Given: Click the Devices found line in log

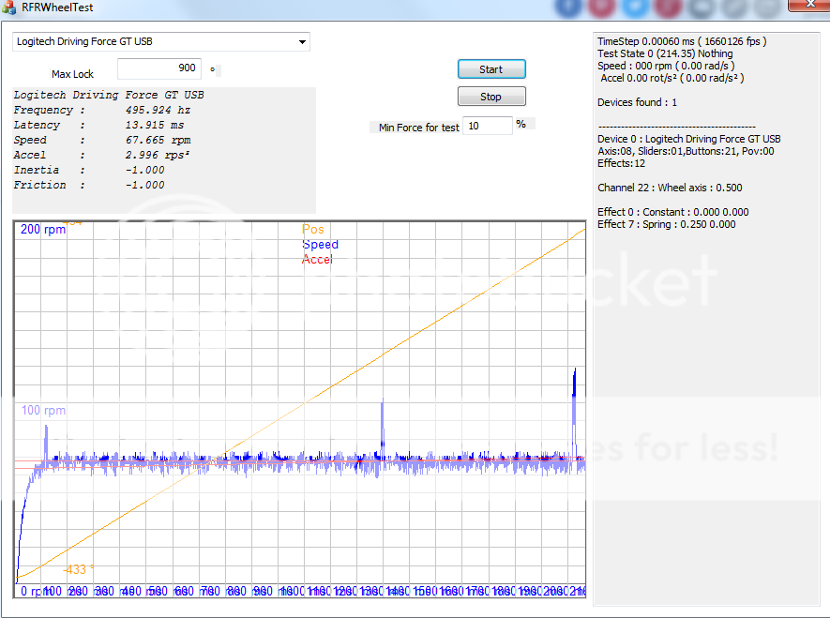Looking at the screenshot, I should [637, 103].
